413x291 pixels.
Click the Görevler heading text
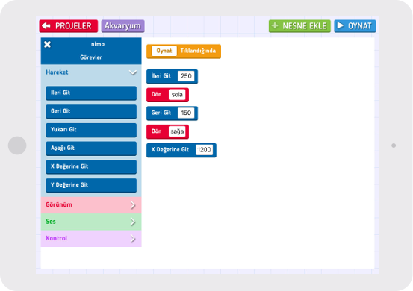91,57
